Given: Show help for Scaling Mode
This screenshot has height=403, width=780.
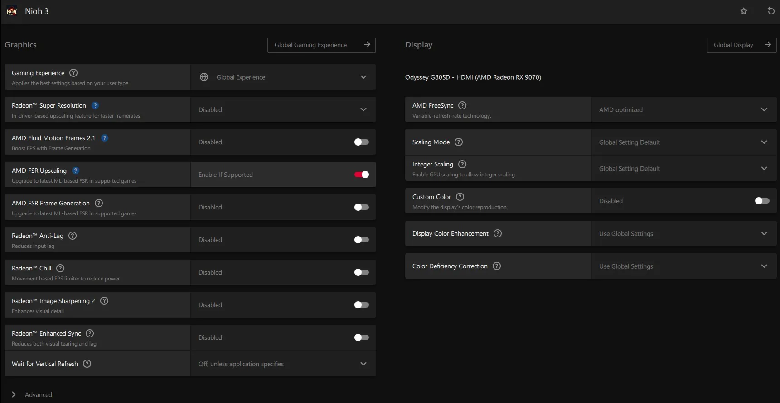Looking at the screenshot, I should tap(459, 142).
